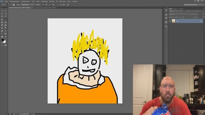Toggle pressure for opacity in options bar

(50, 5)
